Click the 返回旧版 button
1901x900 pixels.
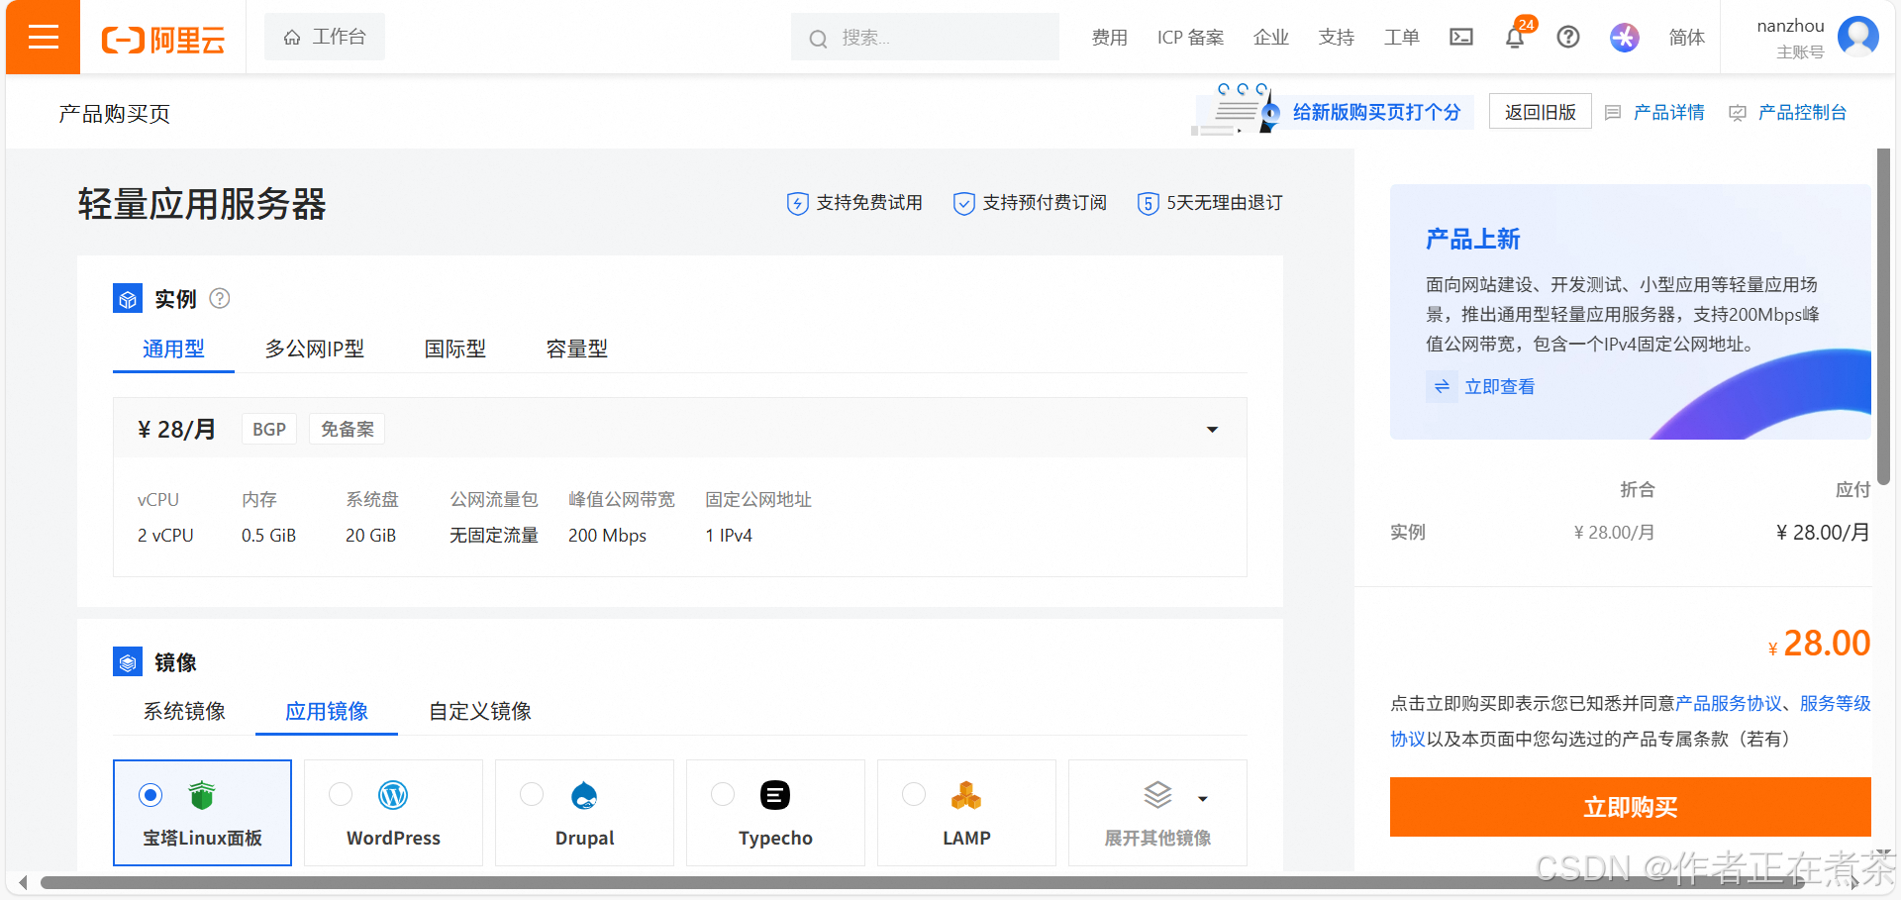1540,112
